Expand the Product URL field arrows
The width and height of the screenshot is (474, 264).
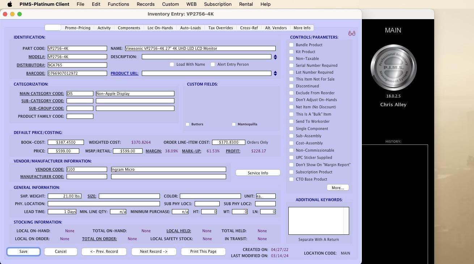275,73
